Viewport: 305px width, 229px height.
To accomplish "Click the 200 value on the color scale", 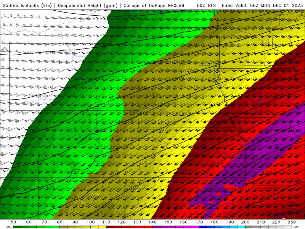I will click(x=245, y=222).
